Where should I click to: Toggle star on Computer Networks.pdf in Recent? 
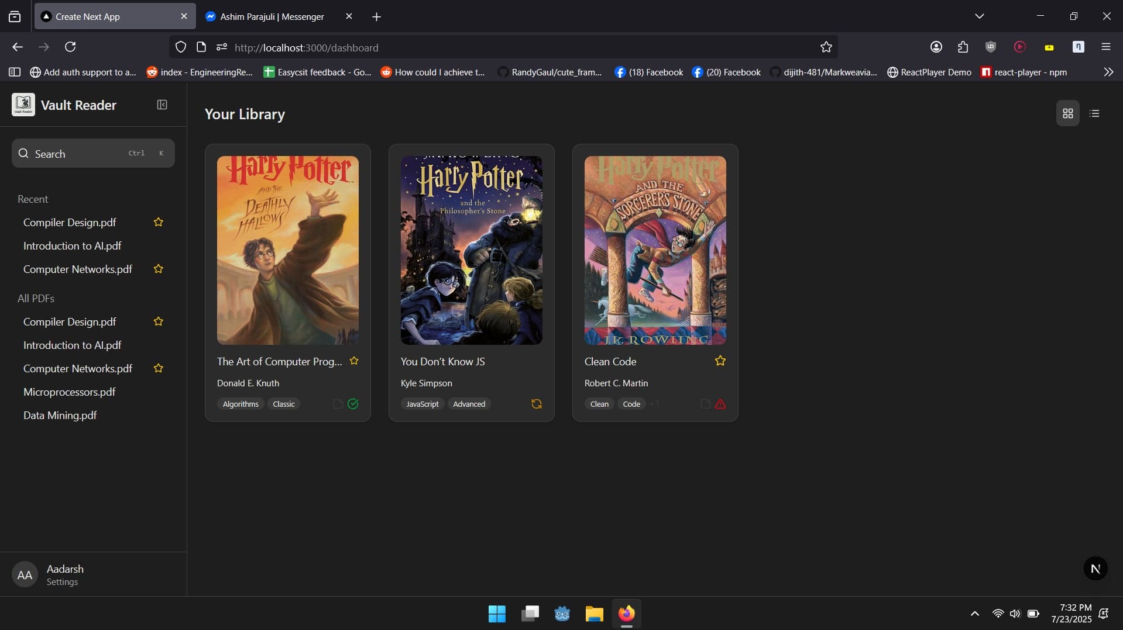pyautogui.click(x=158, y=269)
